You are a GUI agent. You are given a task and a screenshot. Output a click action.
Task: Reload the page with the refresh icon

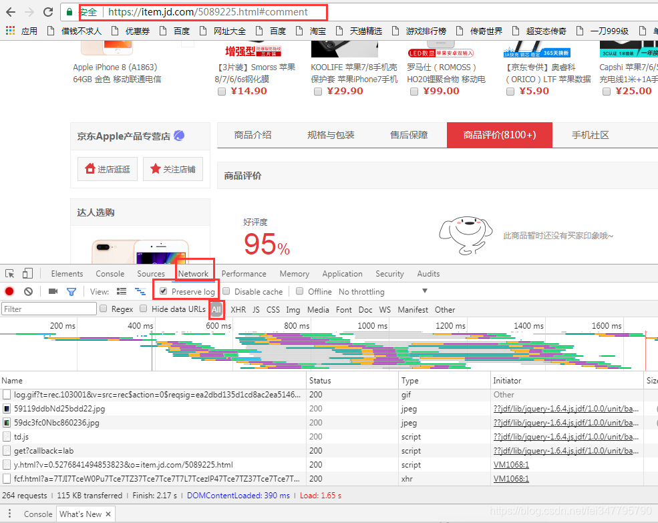click(x=48, y=12)
